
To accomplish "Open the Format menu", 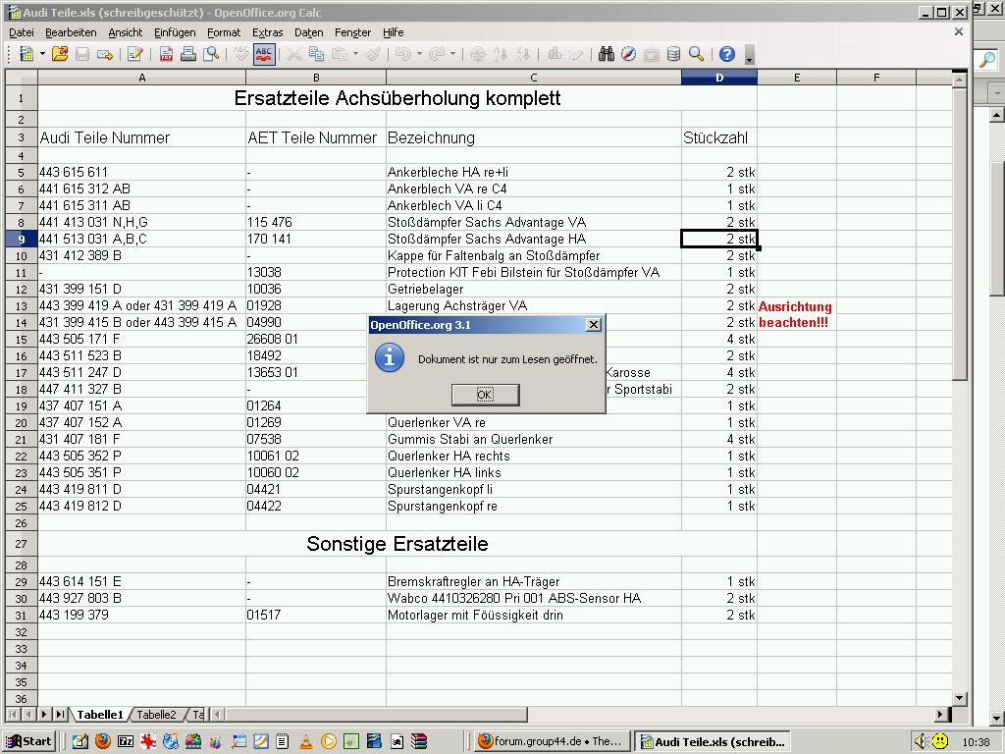I will 224,32.
